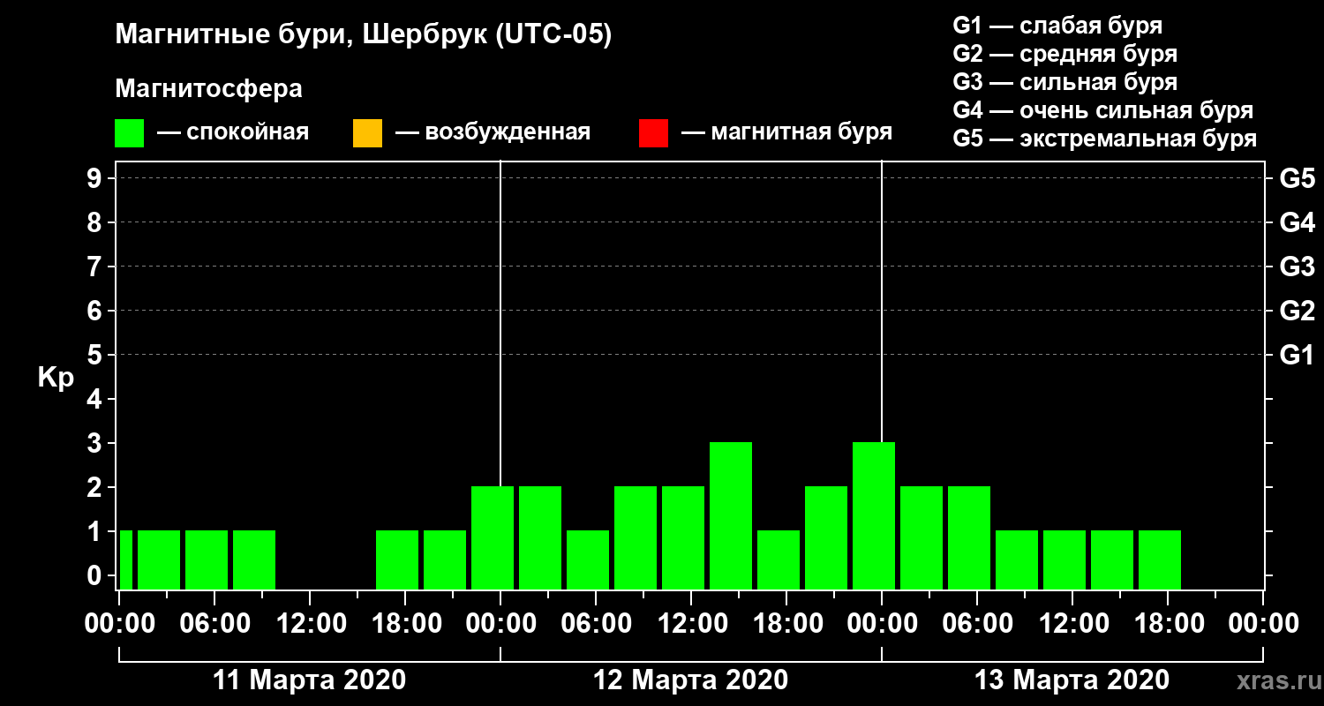Click the '7' value on the Kp axis
The height and width of the screenshot is (706, 1324).
coord(96,267)
